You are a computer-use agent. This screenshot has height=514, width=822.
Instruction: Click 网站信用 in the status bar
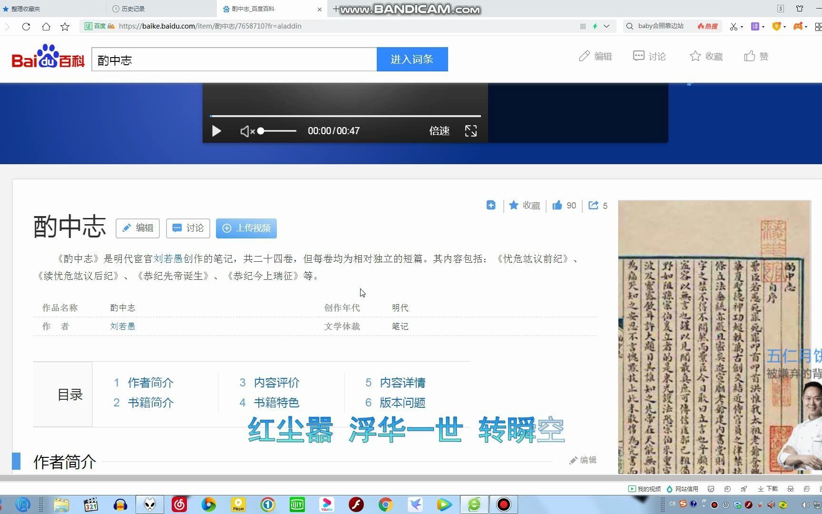[x=682, y=489]
